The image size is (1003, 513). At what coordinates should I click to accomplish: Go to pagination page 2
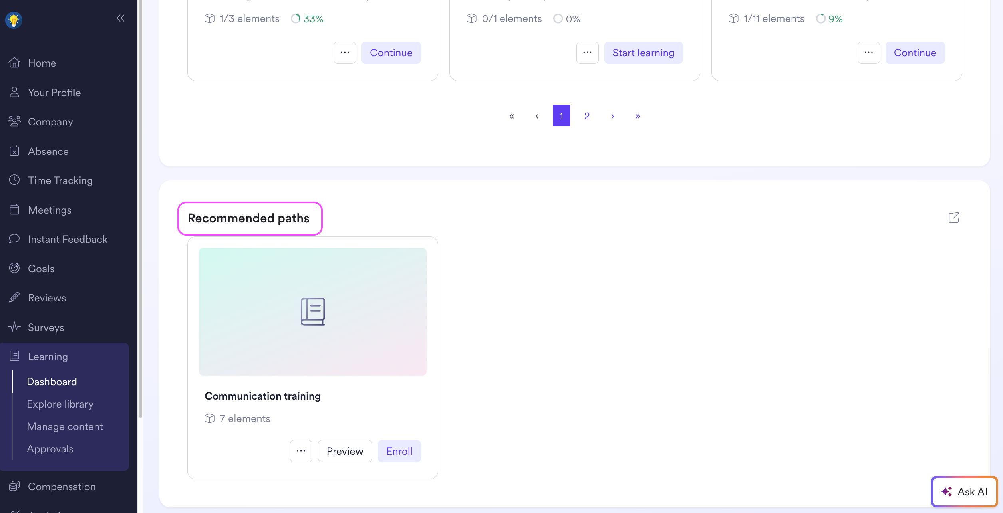pyautogui.click(x=586, y=116)
